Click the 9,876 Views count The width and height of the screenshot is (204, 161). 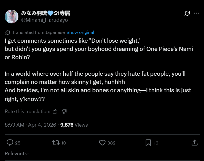point(74,125)
